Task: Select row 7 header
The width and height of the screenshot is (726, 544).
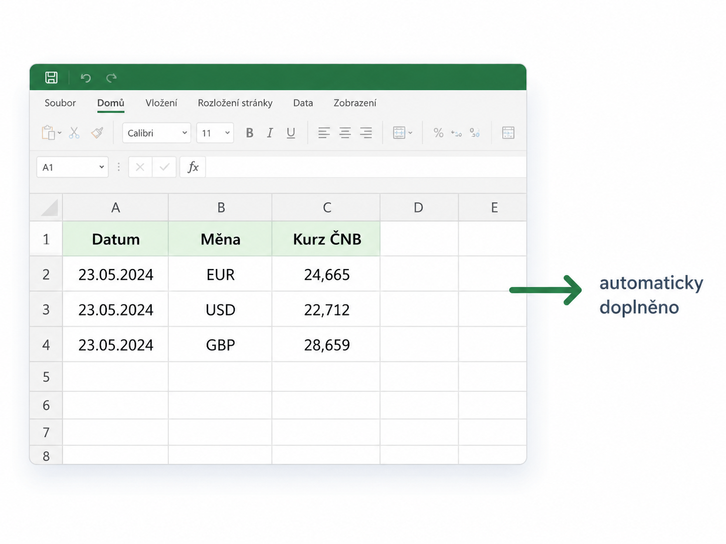Action: (x=46, y=432)
